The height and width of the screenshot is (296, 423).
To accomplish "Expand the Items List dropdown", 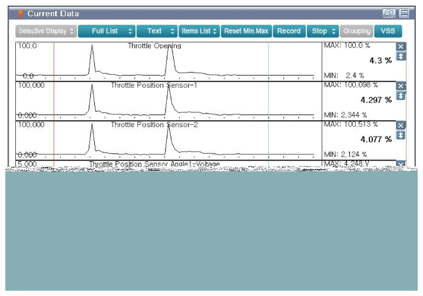I will [x=199, y=31].
